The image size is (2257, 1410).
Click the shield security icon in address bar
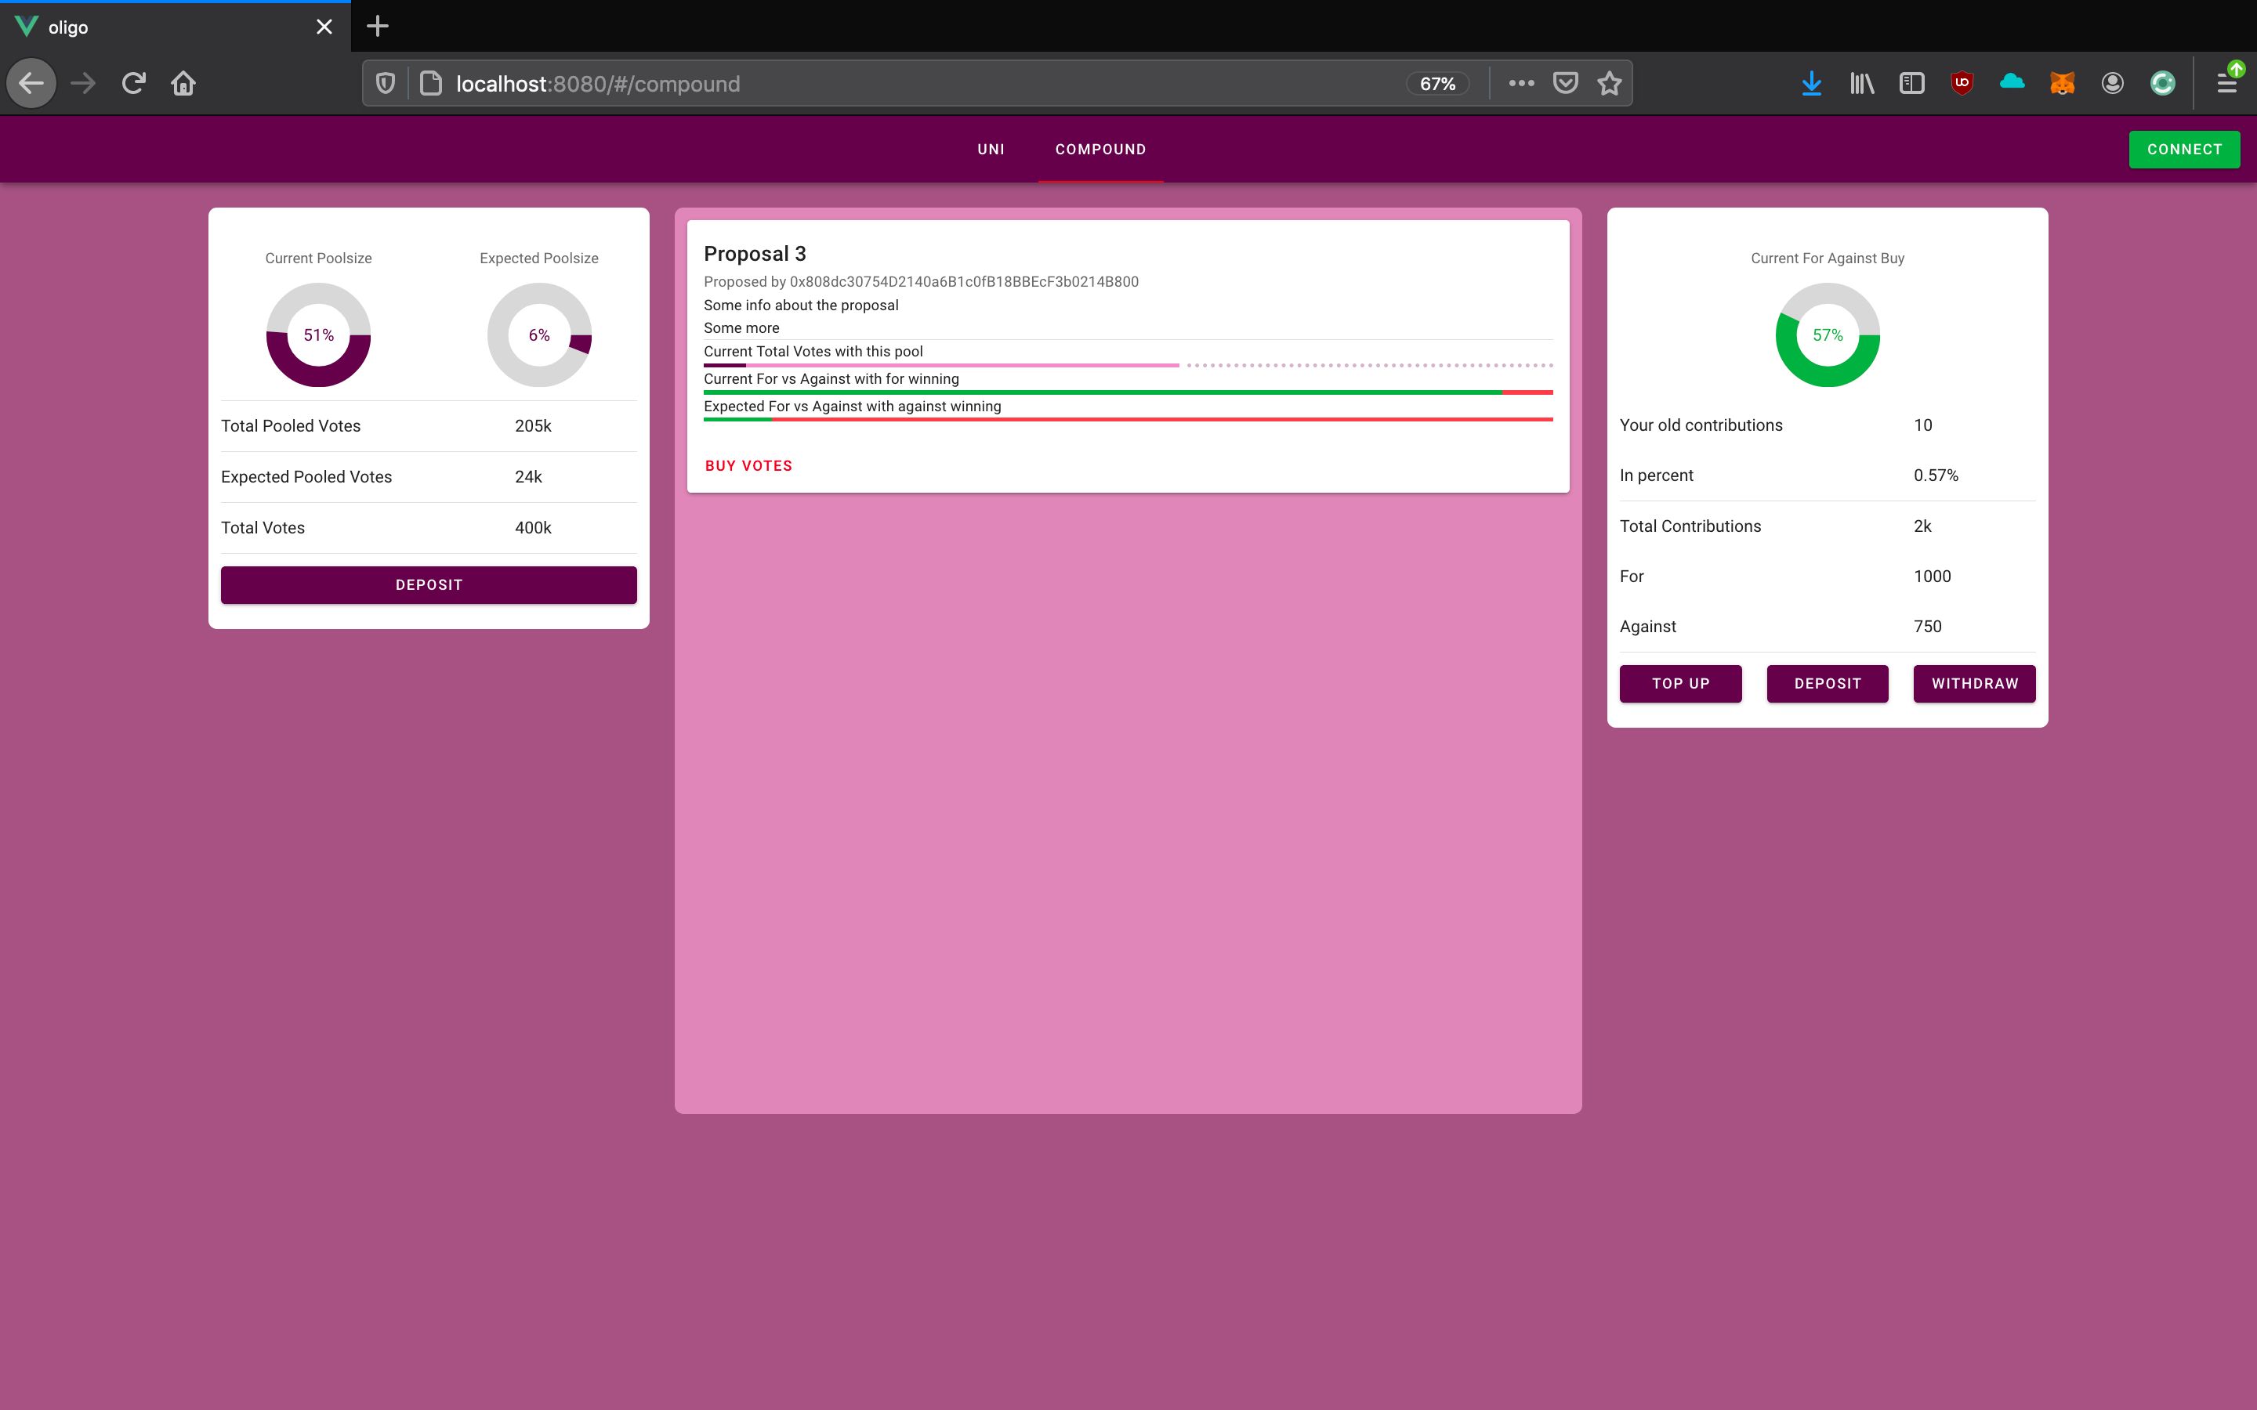(386, 83)
